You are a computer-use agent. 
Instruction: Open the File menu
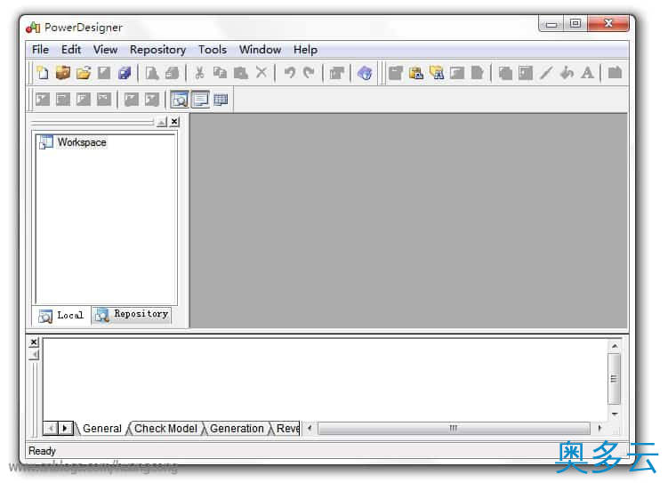pos(41,50)
